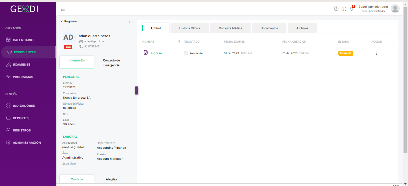Toggle fullscreen mode icon
The width and height of the screenshot is (408, 186).
[x=344, y=9]
